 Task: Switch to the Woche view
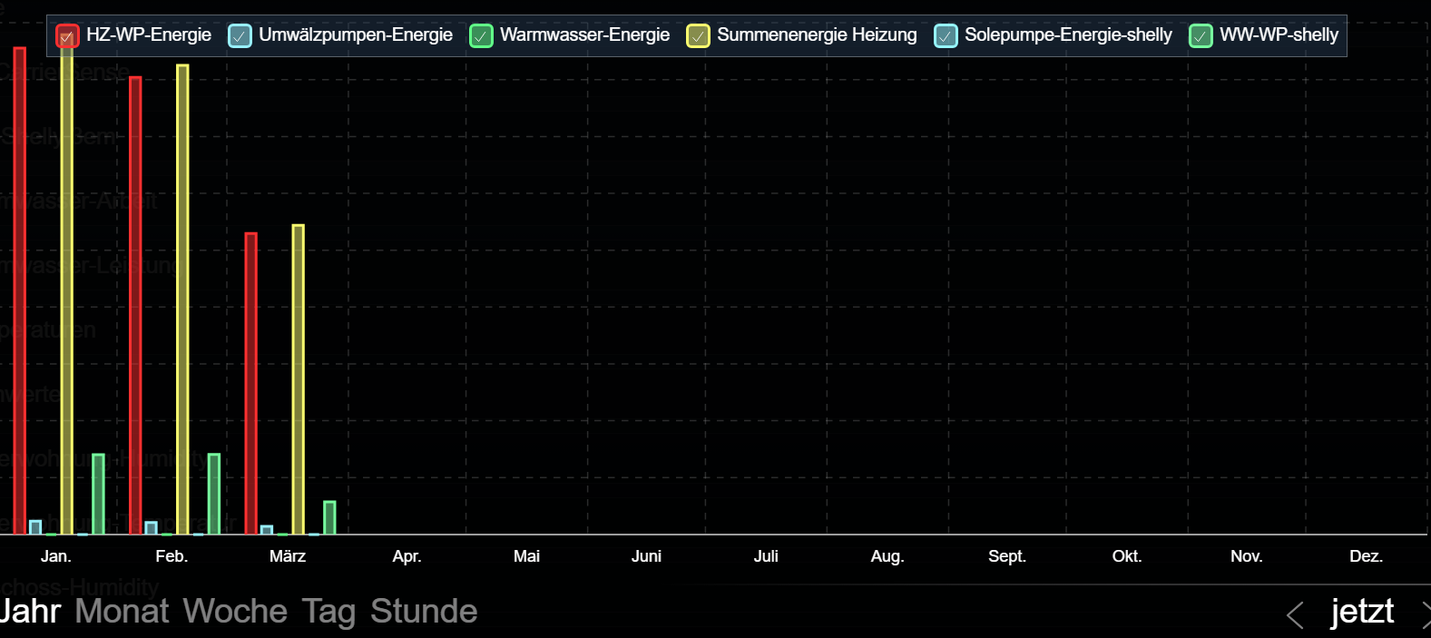click(235, 611)
